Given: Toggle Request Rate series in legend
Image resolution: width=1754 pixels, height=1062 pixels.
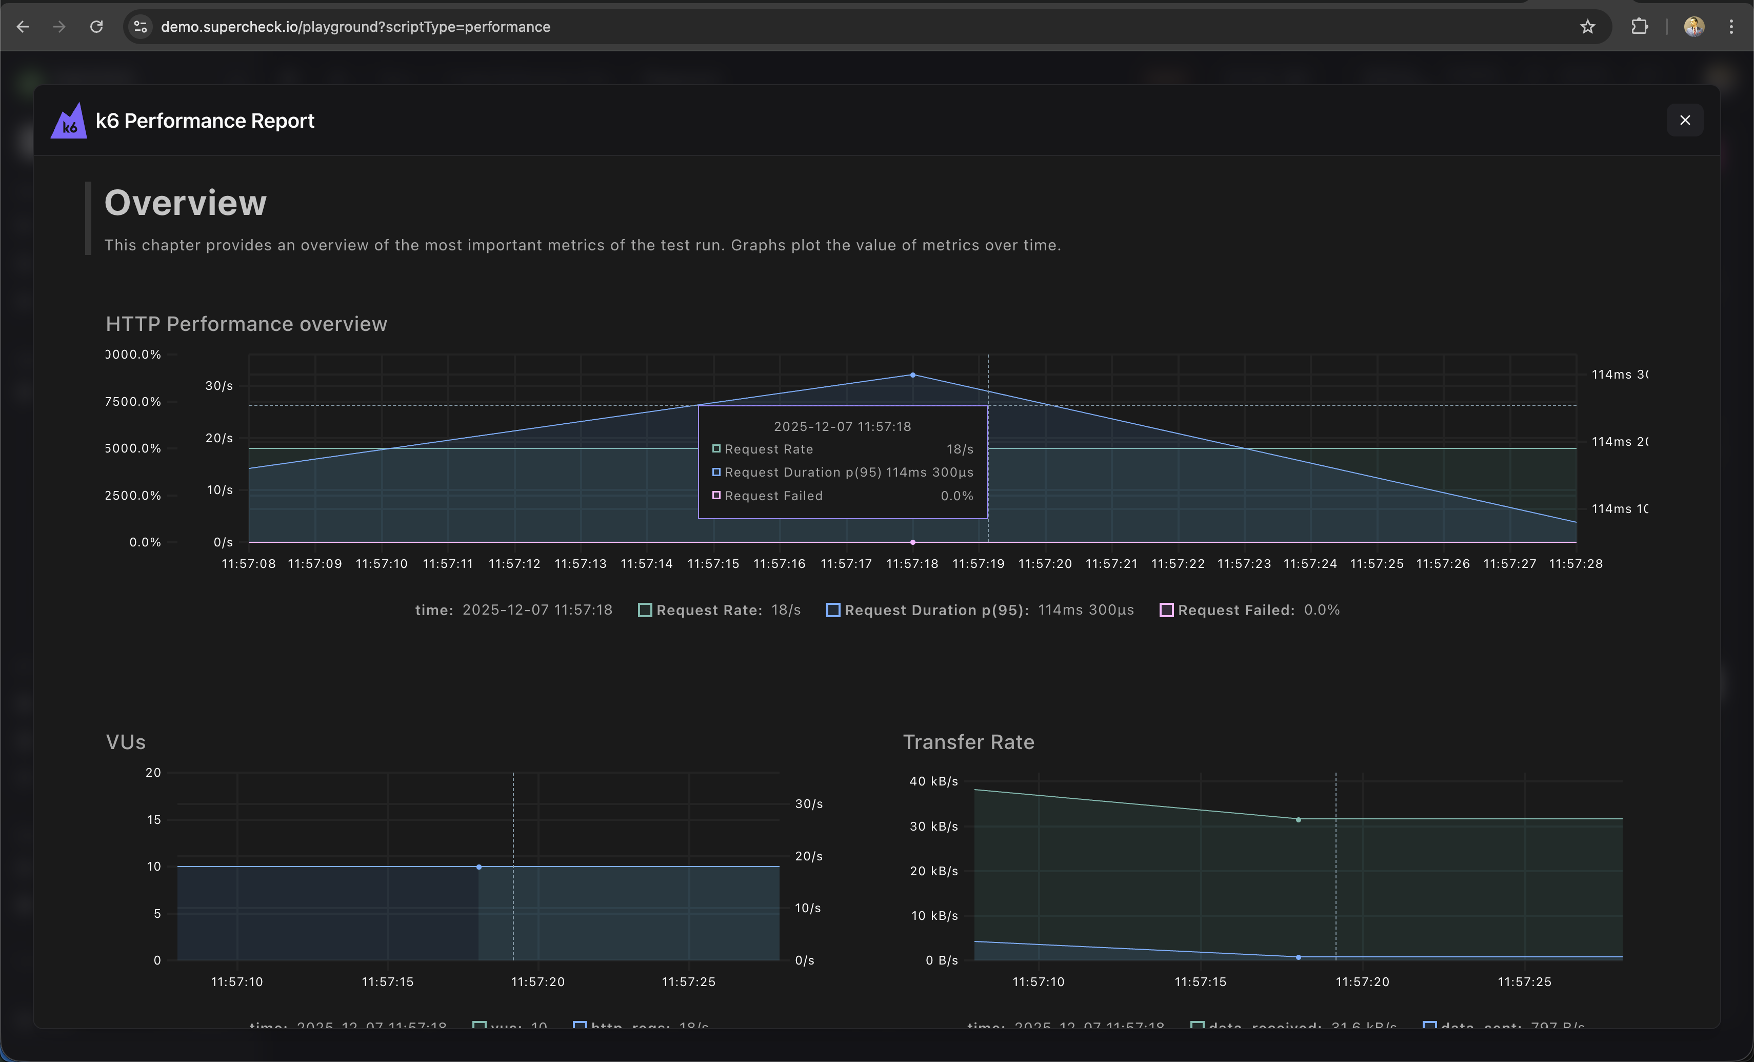Looking at the screenshot, I should (708, 611).
